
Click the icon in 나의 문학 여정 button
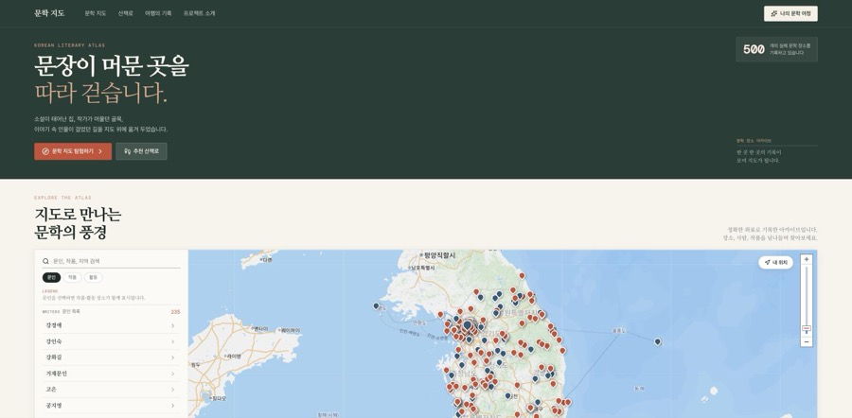point(774,13)
